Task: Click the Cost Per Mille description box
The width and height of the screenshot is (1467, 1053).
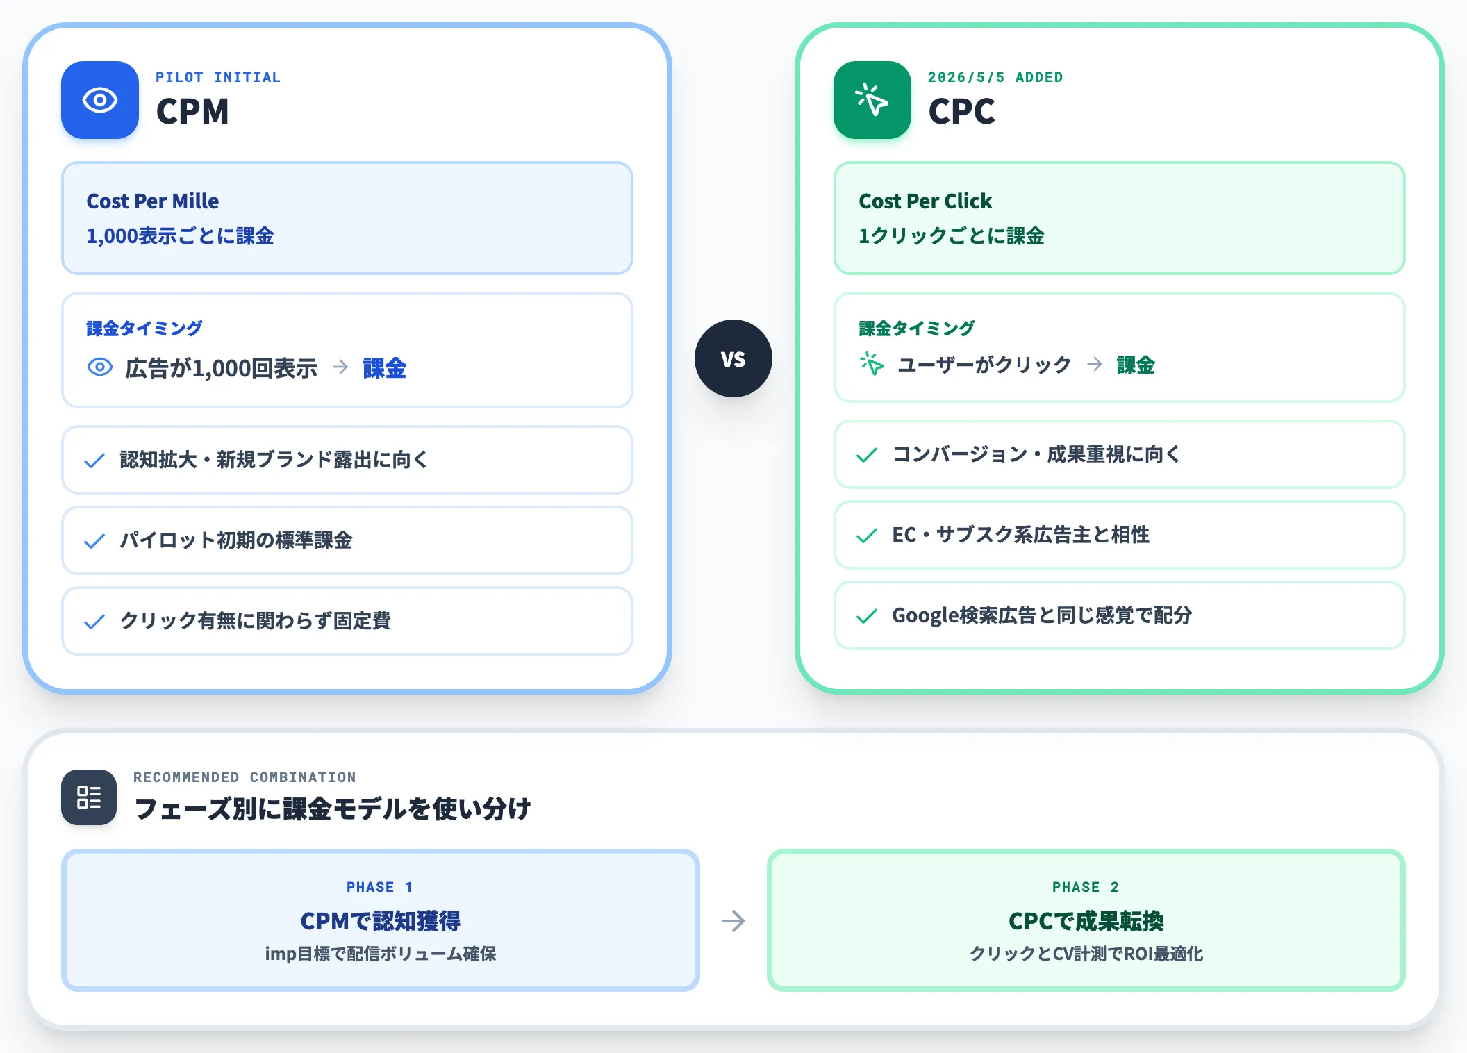Action: tap(347, 218)
